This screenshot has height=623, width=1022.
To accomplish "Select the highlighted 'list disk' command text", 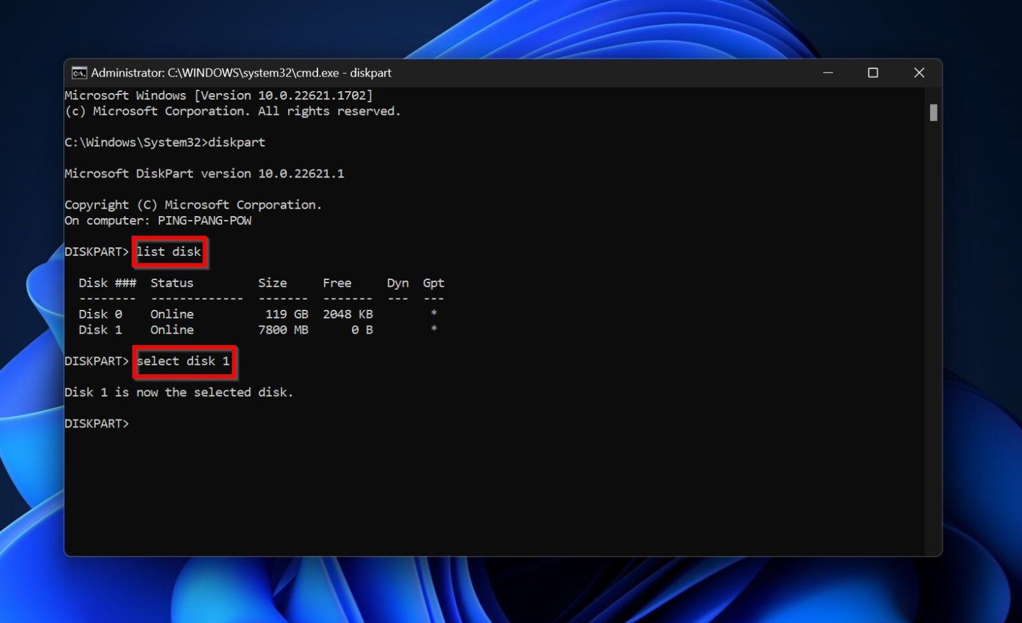I will [x=168, y=251].
